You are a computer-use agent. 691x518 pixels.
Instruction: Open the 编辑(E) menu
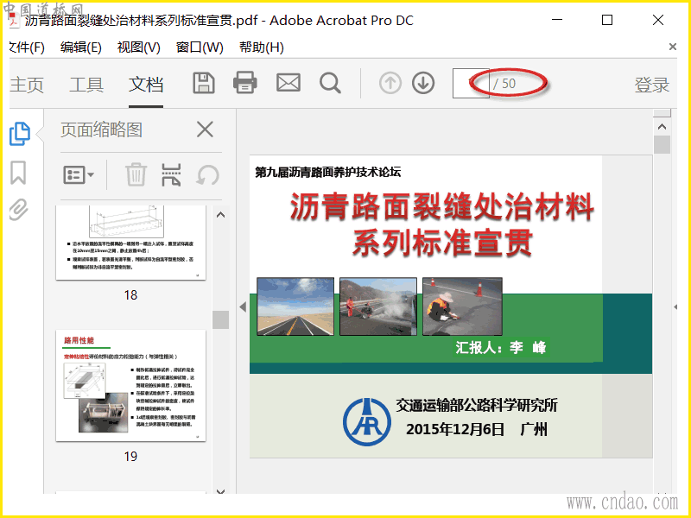81,47
